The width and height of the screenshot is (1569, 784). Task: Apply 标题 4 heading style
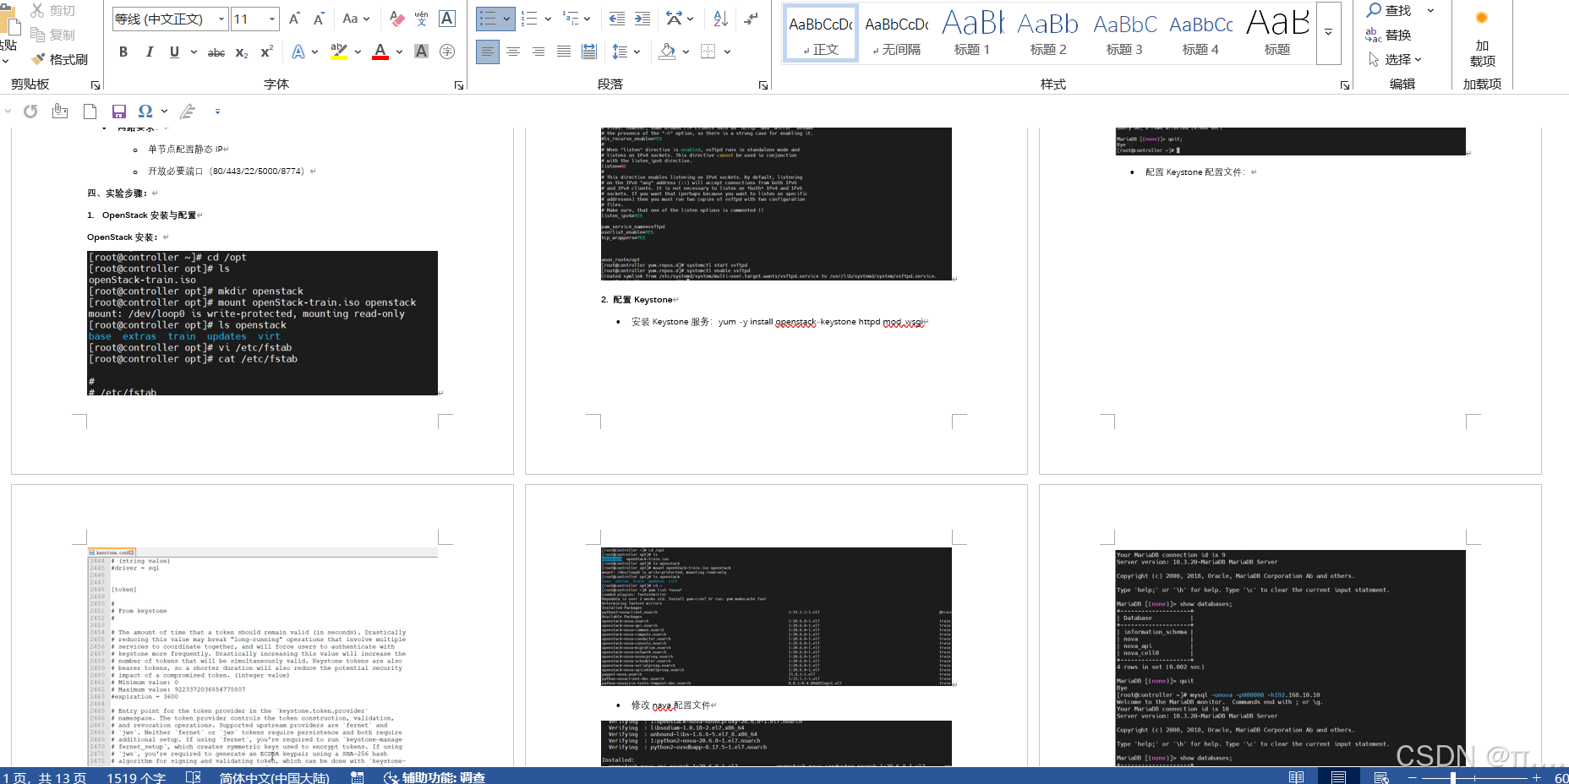pos(1200,34)
